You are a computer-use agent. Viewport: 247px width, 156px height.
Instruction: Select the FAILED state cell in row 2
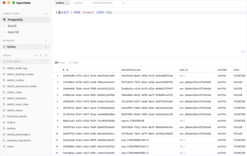[x=238, y=82]
